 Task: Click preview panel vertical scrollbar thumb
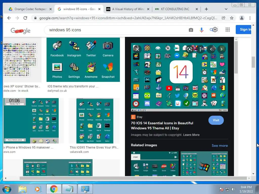click(x=236, y=57)
